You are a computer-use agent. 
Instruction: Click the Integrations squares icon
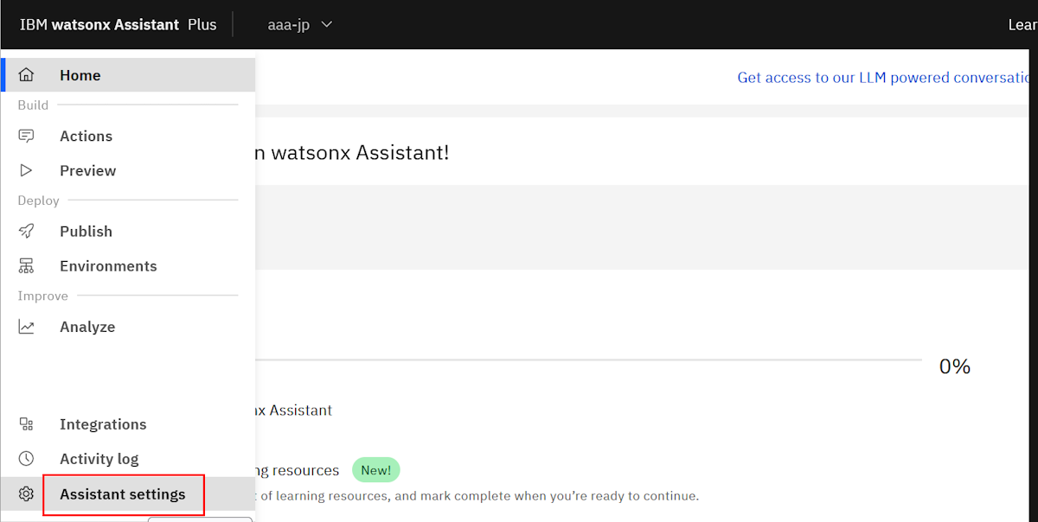27,424
